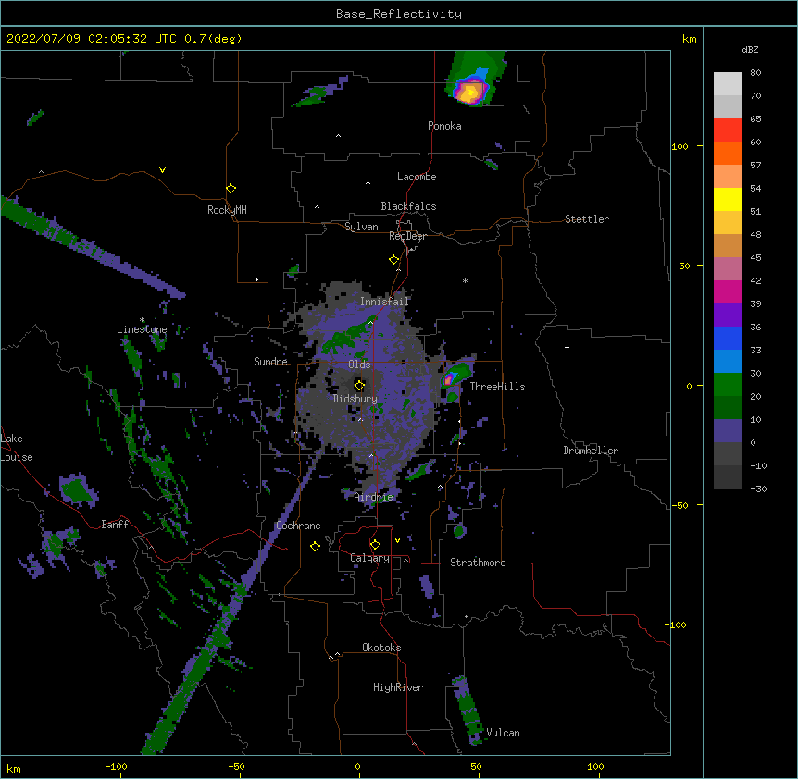Viewport: 798px width, 779px height.
Task: Click the Airdrie city label
Action: coord(374,498)
